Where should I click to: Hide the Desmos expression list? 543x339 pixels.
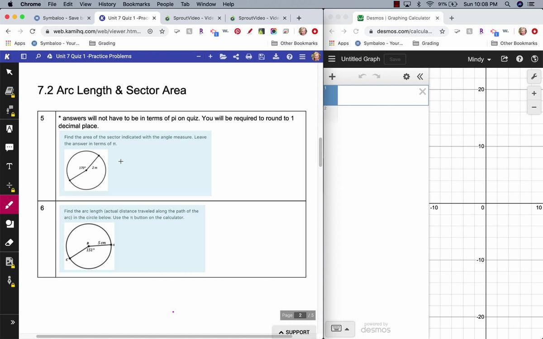tap(420, 76)
